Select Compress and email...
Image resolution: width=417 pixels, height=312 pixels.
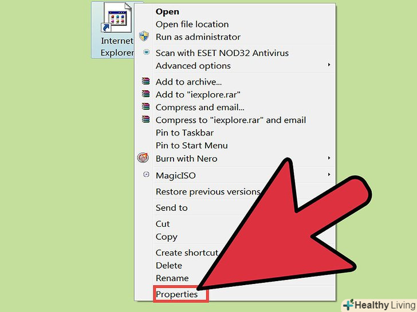pyautogui.click(x=200, y=107)
